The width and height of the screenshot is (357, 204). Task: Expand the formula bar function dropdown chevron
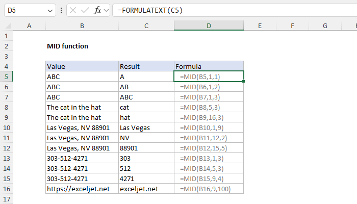(106, 10)
